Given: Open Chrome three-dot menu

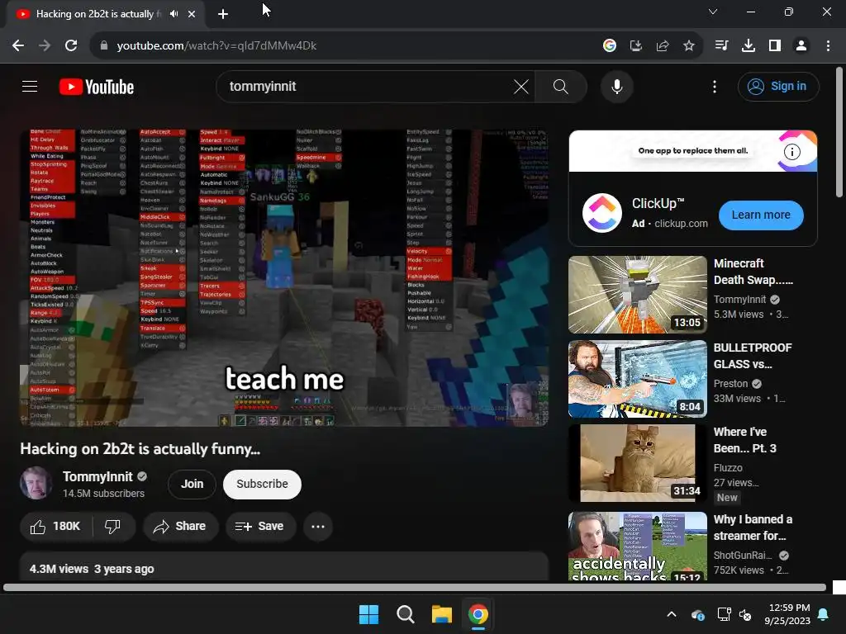Looking at the screenshot, I should 828,46.
